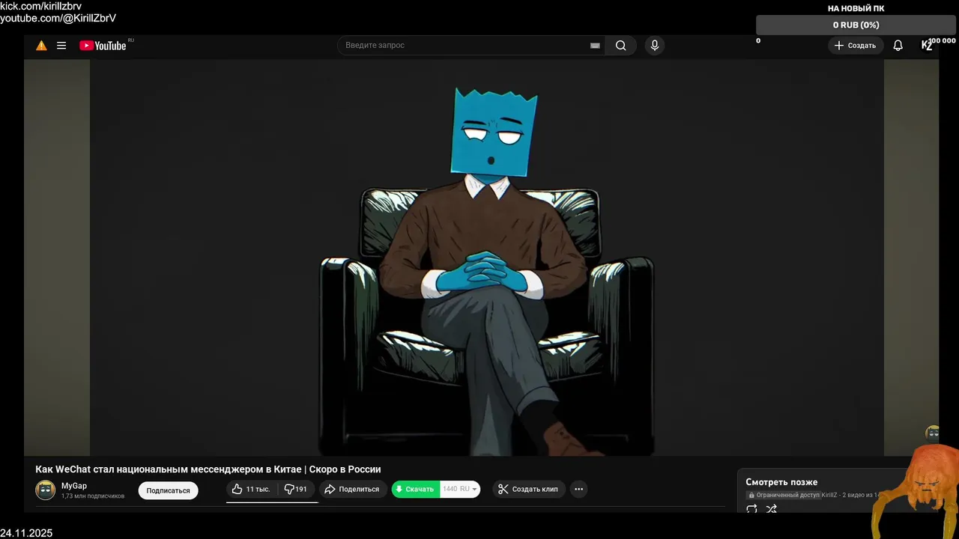
Task: Open the account avatar menu
Action: (927, 46)
